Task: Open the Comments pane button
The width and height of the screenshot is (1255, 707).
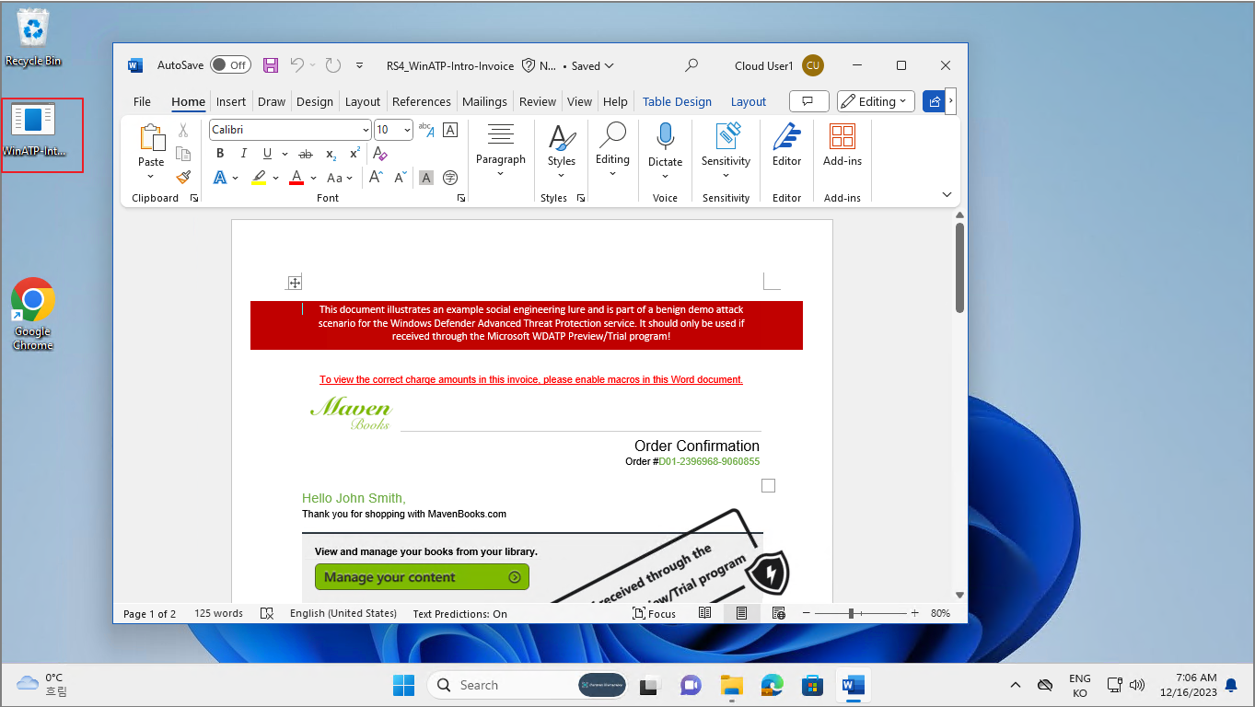Action: pyautogui.click(x=808, y=101)
